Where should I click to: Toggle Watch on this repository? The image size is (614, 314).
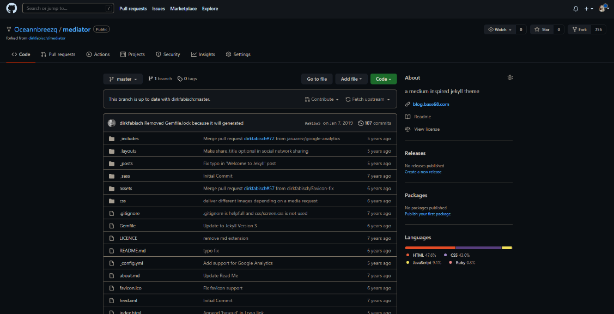click(x=500, y=29)
